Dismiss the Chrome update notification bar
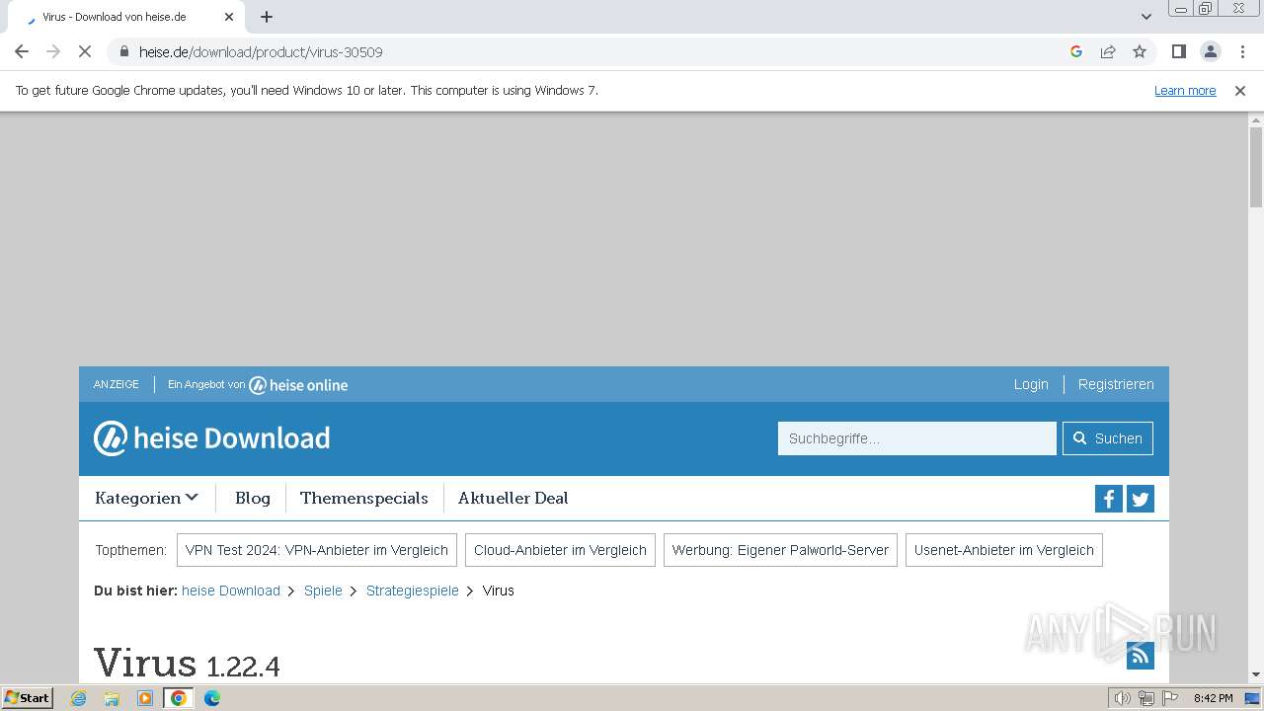 click(x=1240, y=90)
